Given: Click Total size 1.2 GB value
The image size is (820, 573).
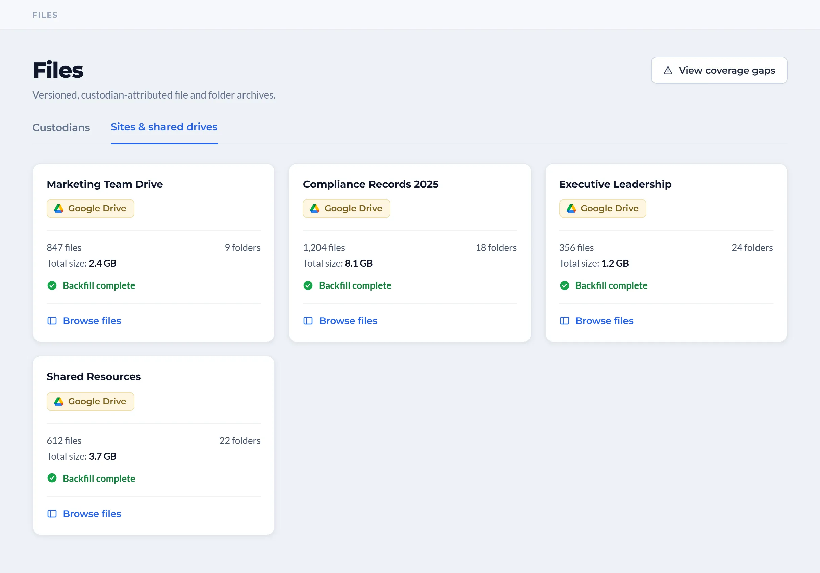Looking at the screenshot, I should pyautogui.click(x=615, y=263).
